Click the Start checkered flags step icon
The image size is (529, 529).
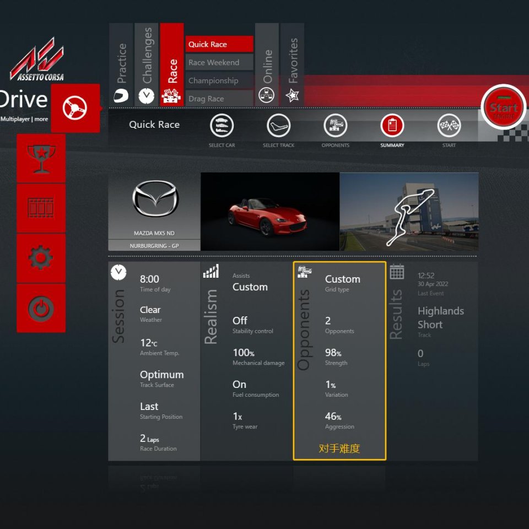pyautogui.click(x=449, y=126)
